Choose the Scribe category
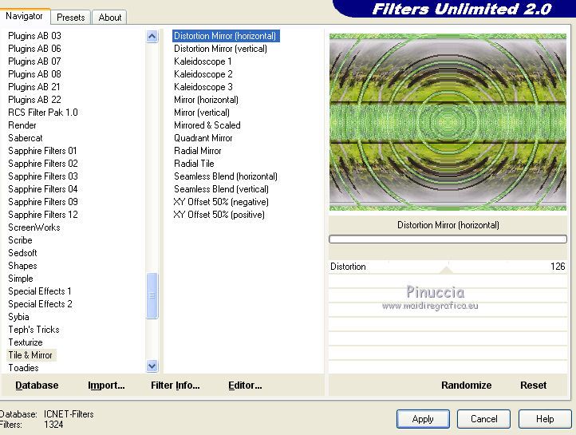 tap(20, 240)
